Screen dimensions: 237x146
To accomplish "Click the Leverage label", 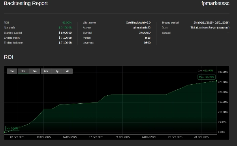I will click(88, 43).
